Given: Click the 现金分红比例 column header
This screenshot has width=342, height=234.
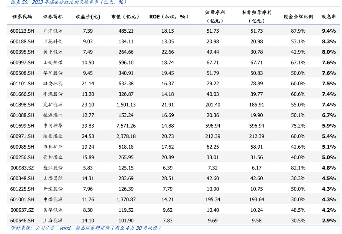Looking at the screenshot, I should (298, 17).
